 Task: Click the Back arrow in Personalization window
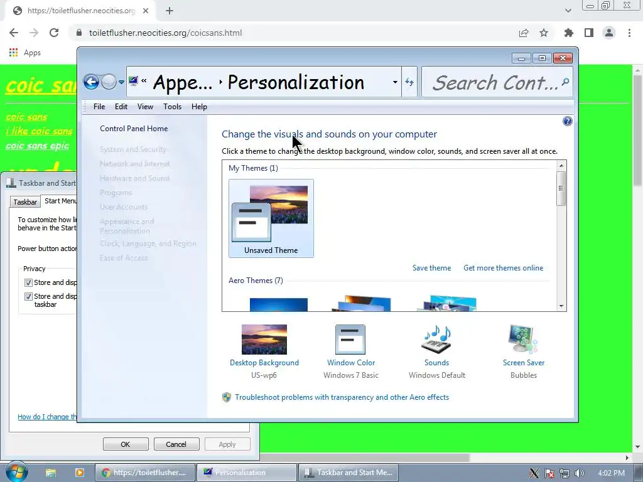coord(91,82)
